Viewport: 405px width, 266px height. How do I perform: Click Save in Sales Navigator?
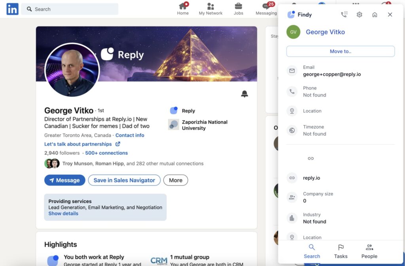coord(124,180)
